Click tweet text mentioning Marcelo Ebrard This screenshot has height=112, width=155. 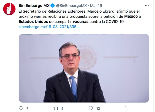point(101,11)
